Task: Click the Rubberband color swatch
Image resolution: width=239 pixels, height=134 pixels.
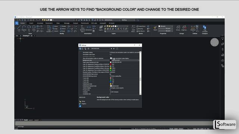Action: point(111,84)
